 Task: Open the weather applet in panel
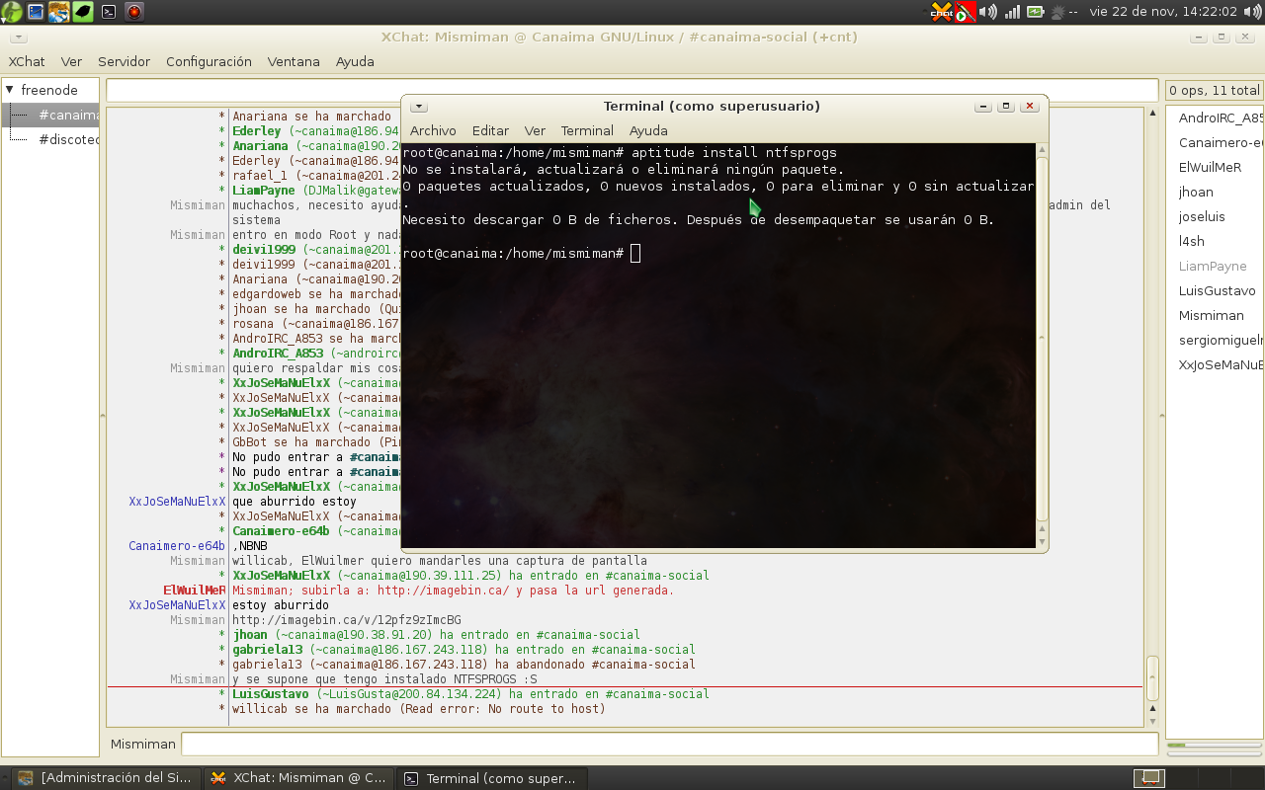(x=1063, y=12)
